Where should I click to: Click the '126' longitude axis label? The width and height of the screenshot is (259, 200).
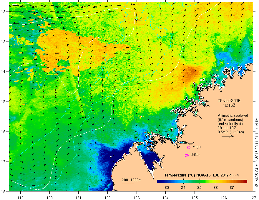[x=224, y=198]
